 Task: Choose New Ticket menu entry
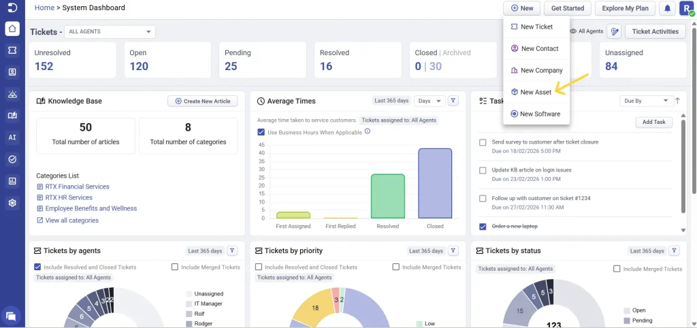point(536,27)
